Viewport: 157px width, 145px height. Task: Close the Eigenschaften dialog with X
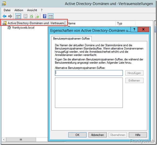point(144,29)
